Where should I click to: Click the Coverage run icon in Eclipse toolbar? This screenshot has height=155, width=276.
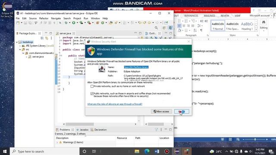(x=81, y=23)
